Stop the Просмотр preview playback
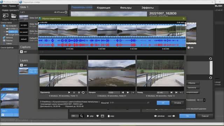 click(79, 92)
